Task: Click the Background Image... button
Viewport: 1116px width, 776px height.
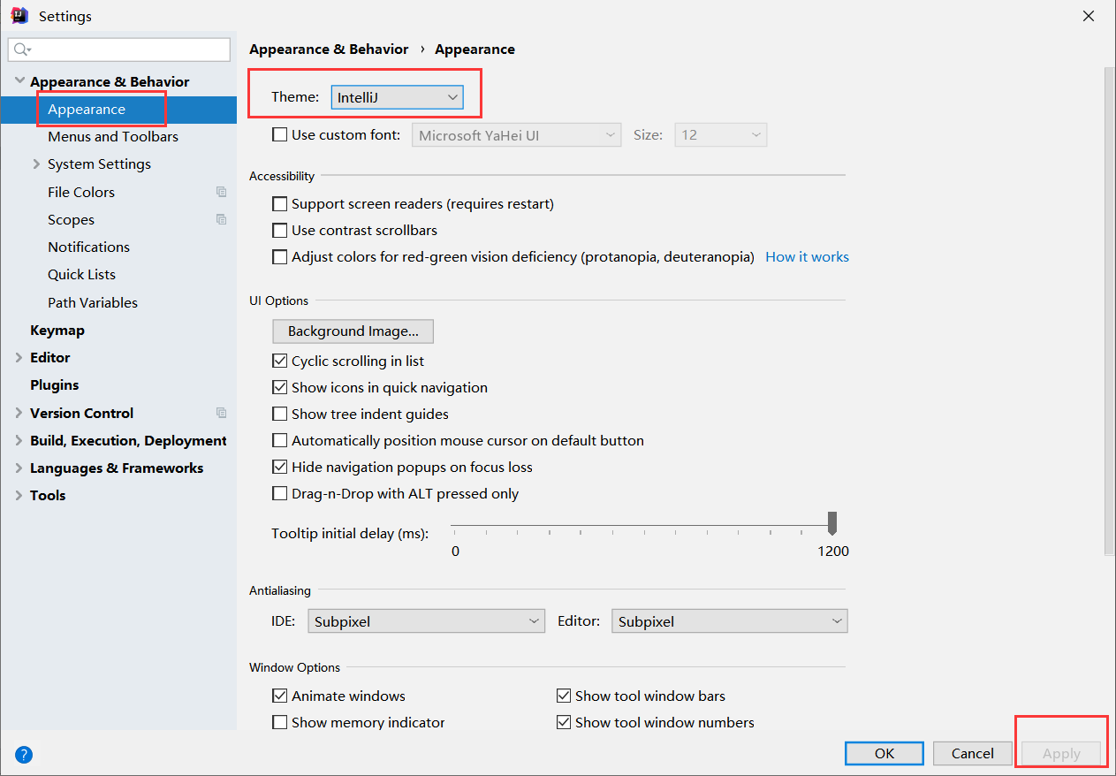Action: 353,331
